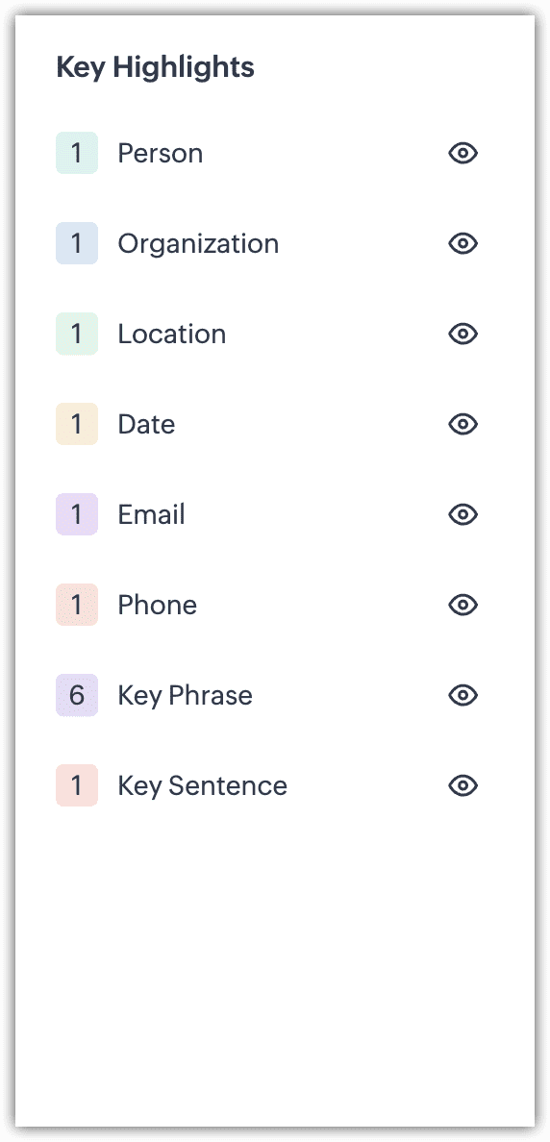Viewport: 550px width, 1142px height.
Task: Select the purple Email count badge
Action: (77, 514)
